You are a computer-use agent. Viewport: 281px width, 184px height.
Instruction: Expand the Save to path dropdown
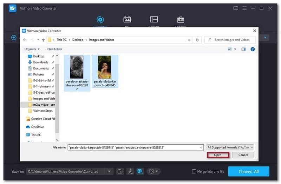[109, 171]
